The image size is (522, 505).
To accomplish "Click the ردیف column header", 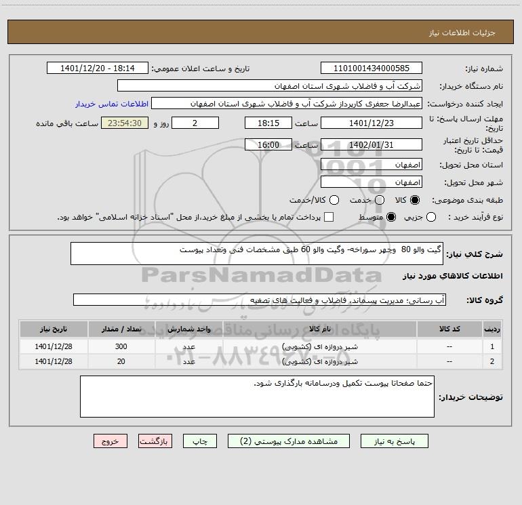I will click(x=492, y=329).
